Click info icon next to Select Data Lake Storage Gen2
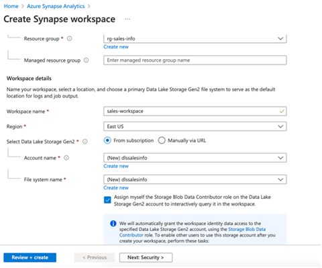Viewport: 322px width, 268px height. [x=85, y=142]
